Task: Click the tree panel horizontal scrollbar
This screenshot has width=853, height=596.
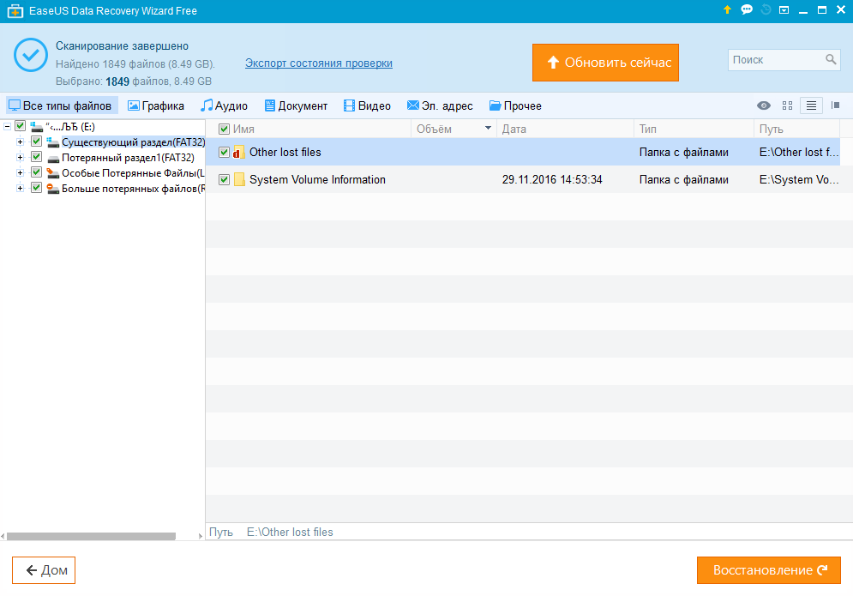Action: 91,536
